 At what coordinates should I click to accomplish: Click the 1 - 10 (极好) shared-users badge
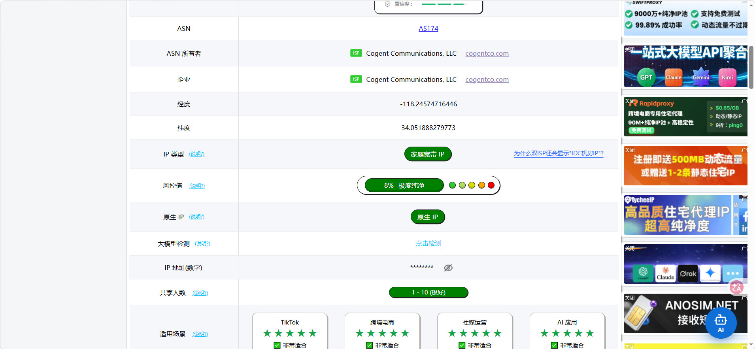point(428,292)
